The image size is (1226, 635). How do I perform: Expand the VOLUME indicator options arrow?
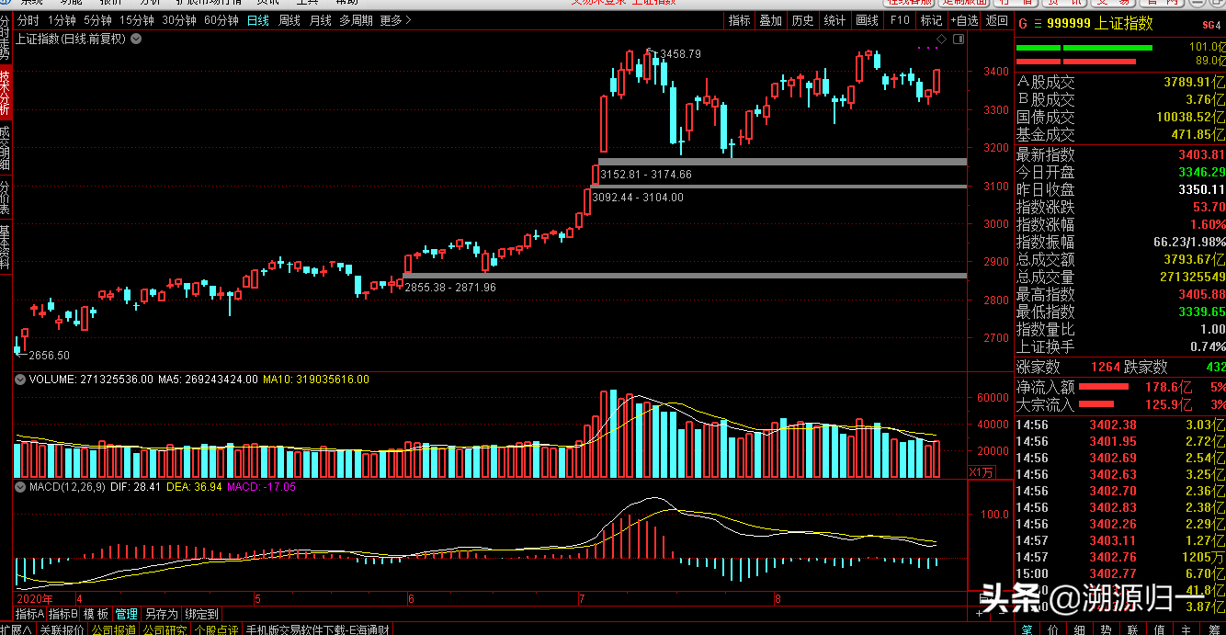(x=20, y=379)
